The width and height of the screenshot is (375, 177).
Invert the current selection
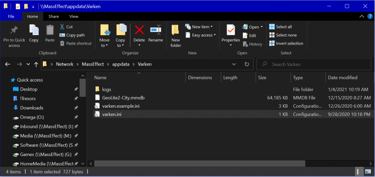tap(286, 43)
